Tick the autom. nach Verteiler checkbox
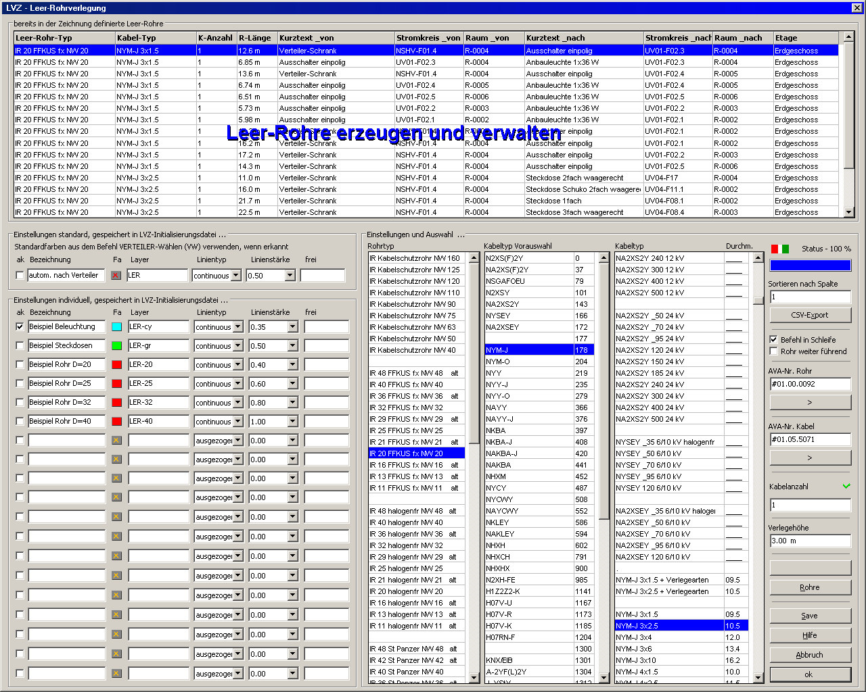The image size is (866, 692). (x=20, y=276)
